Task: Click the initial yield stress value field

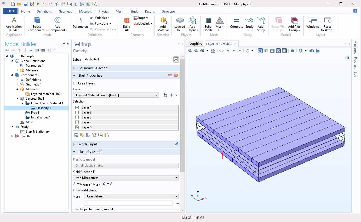Action: (128, 203)
